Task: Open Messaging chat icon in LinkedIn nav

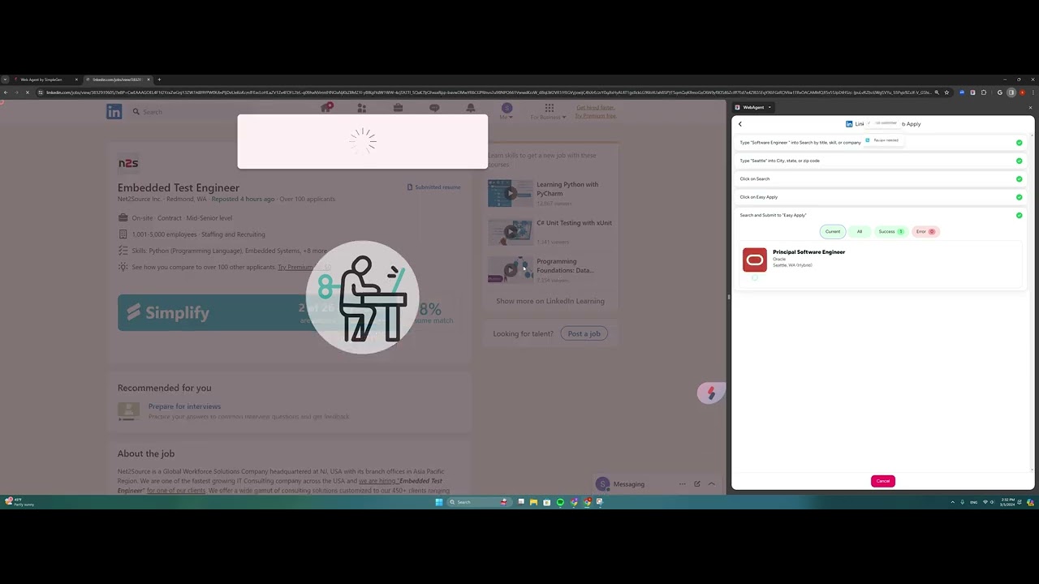Action: (x=434, y=108)
